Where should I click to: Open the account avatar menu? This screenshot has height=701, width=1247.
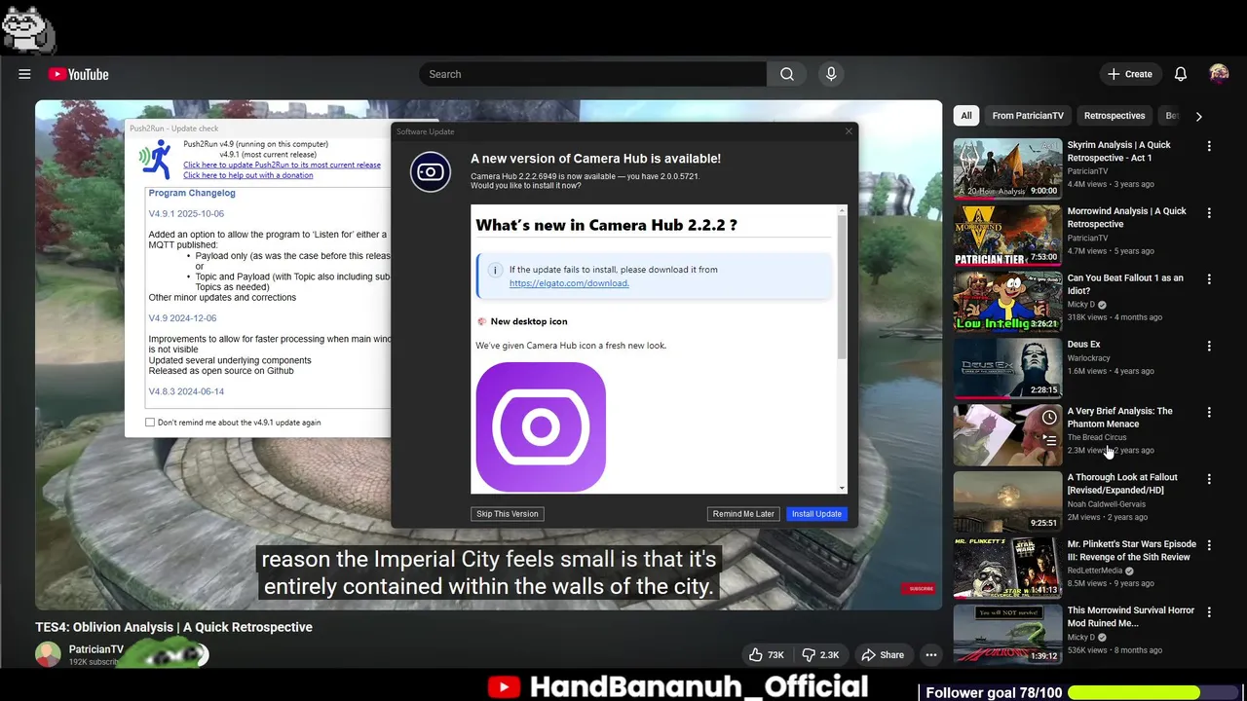pyautogui.click(x=1219, y=74)
